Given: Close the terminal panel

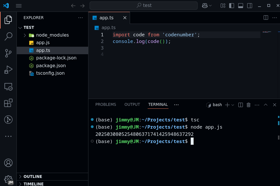Looking at the screenshot, I should pos(275,105).
